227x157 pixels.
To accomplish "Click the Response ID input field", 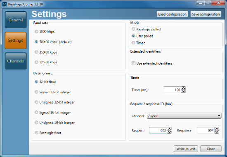I will coord(206,130).
